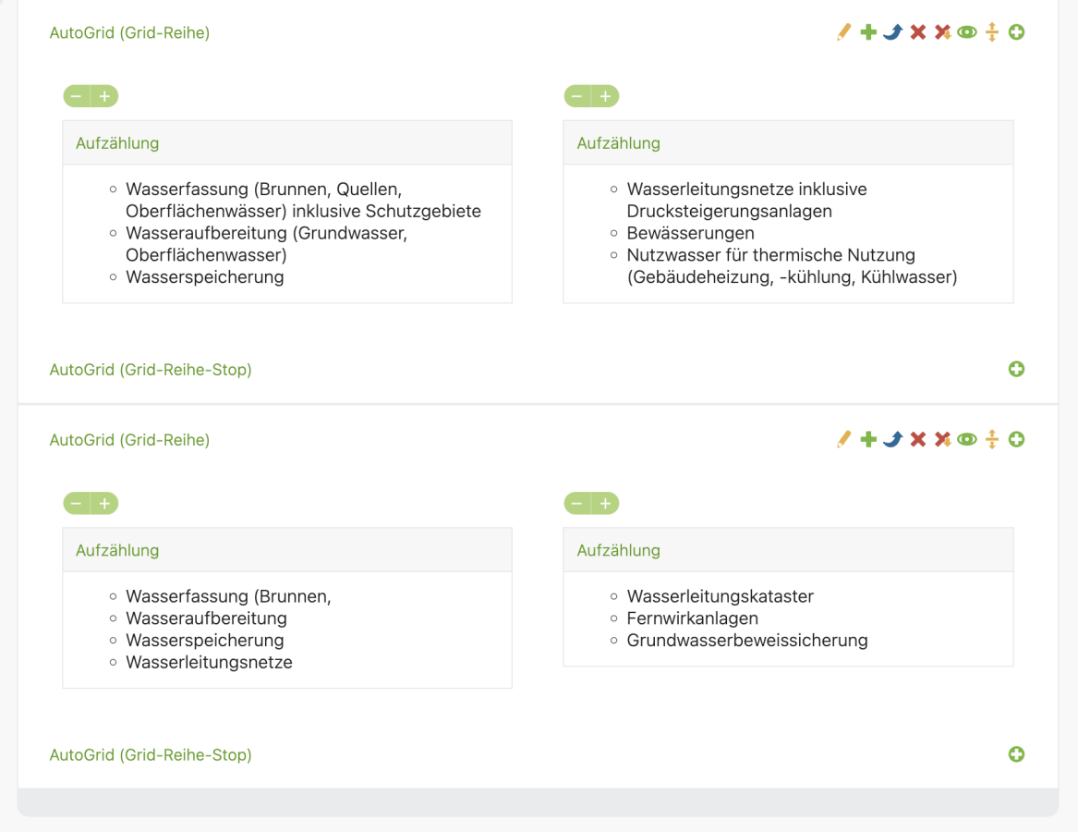1078x832 pixels.
Task: Click blue curved arrow in first Grid-Reihe toolbar
Action: click(x=892, y=32)
